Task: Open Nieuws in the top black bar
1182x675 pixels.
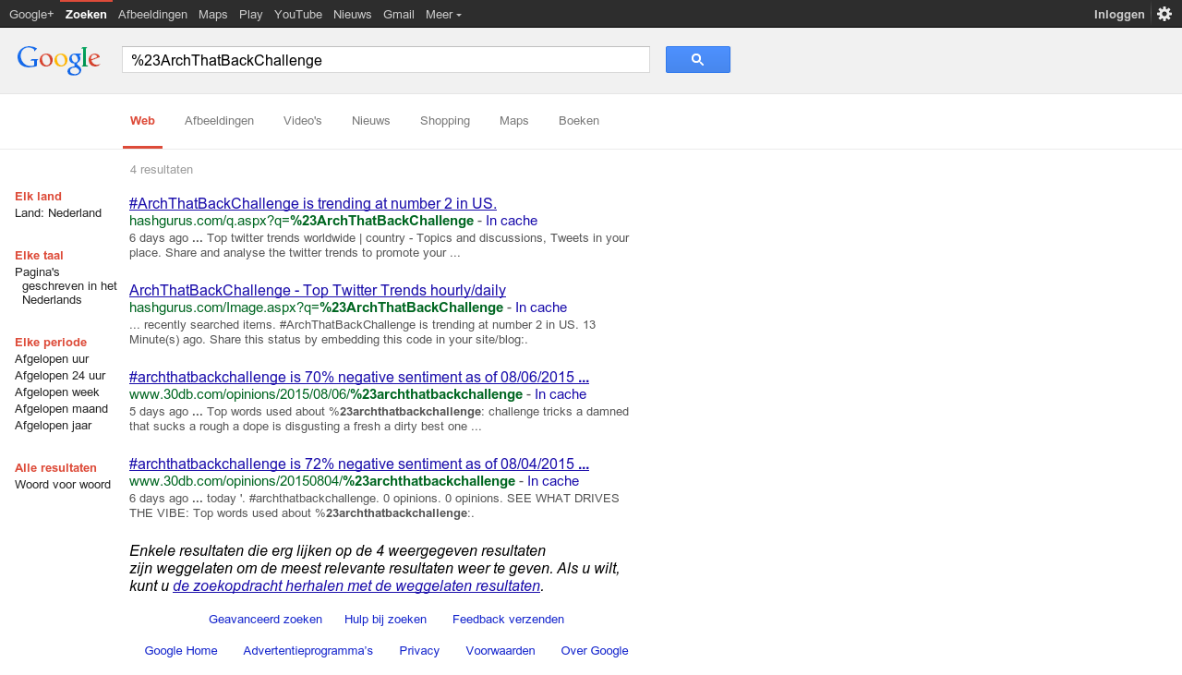Action: [x=353, y=14]
